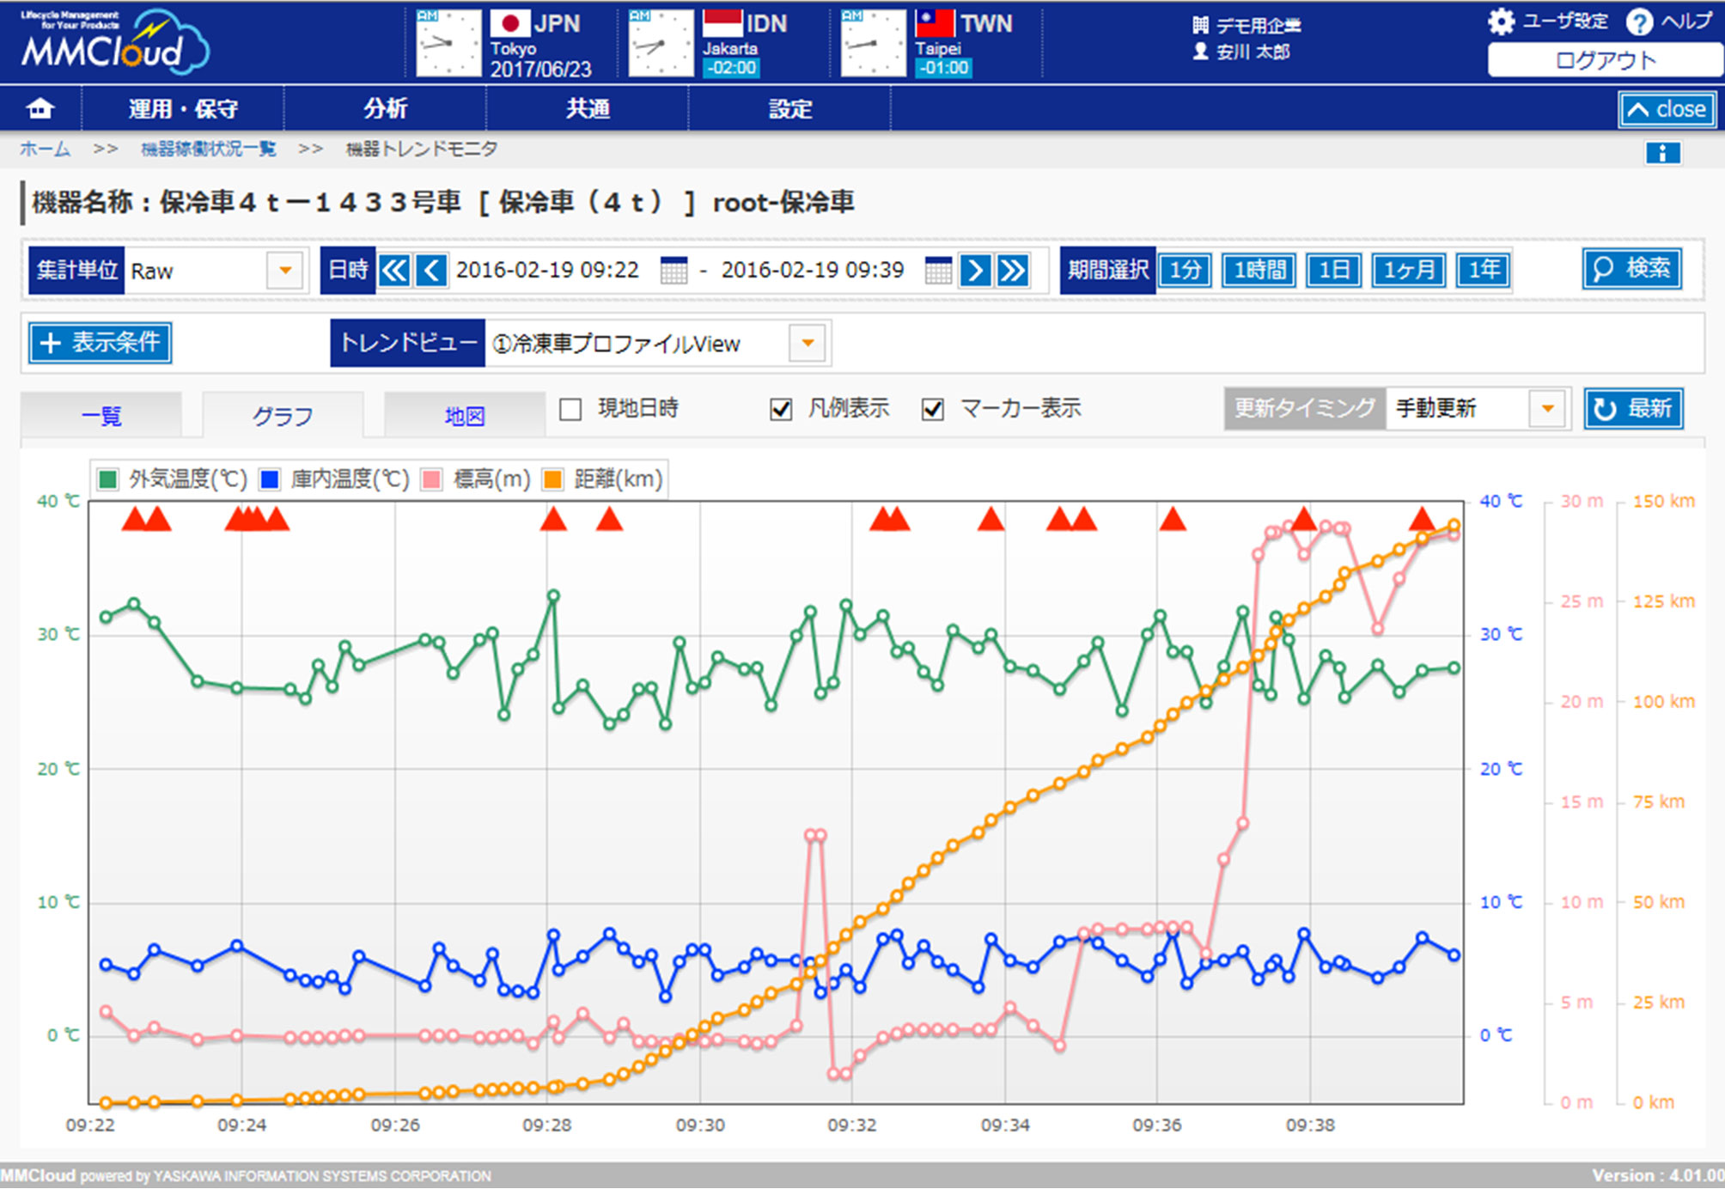Go to the home icon in navigation bar
Image resolution: width=1725 pixels, height=1189 pixels.
pyautogui.click(x=40, y=109)
